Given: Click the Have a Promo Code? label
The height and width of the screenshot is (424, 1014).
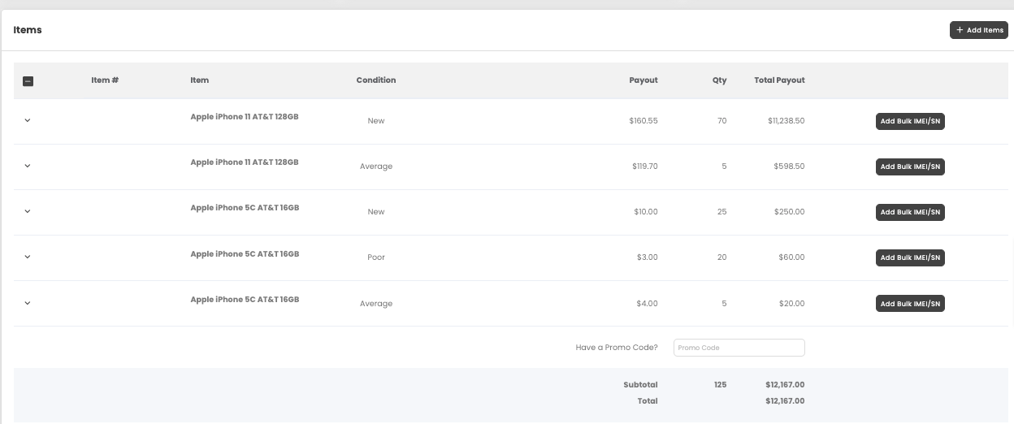Looking at the screenshot, I should (x=617, y=348).
